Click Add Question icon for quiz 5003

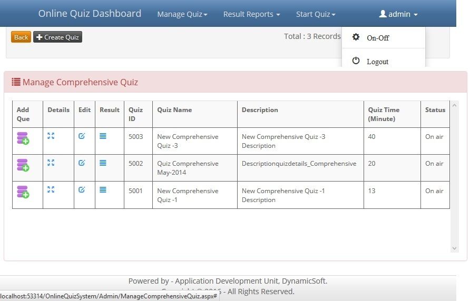(23, 138)
